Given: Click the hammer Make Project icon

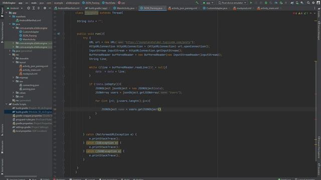Looking at the screenshot, I should 197,3.
